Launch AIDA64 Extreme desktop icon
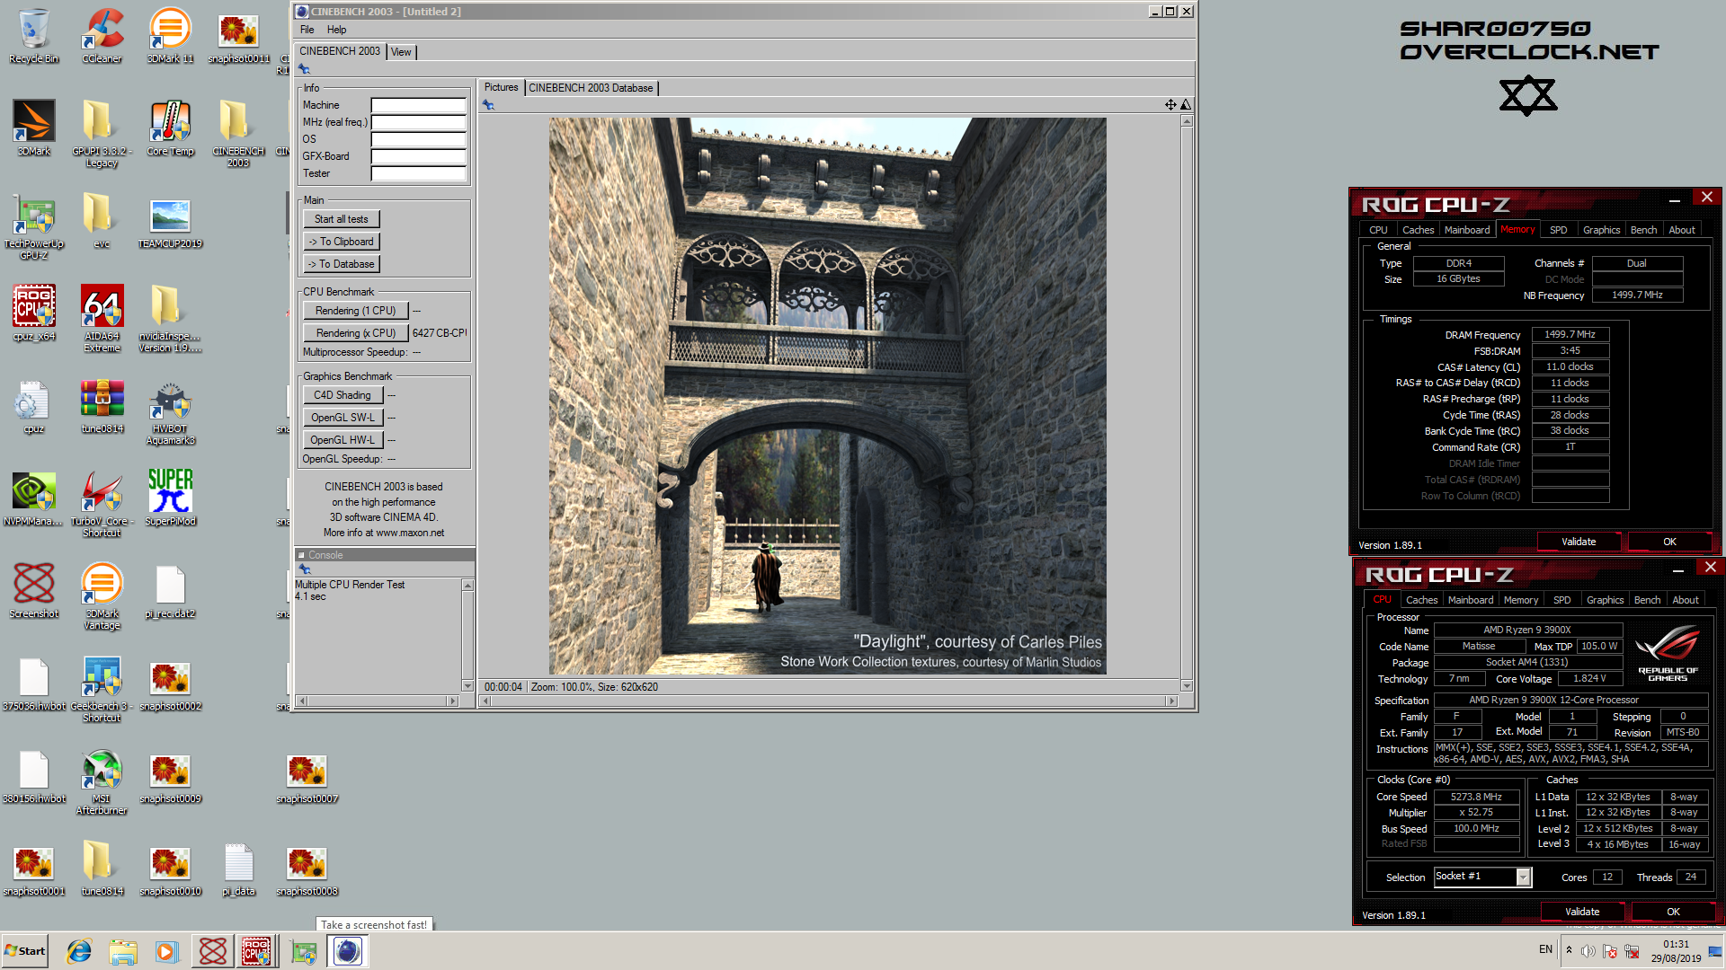 pos(102,318)
